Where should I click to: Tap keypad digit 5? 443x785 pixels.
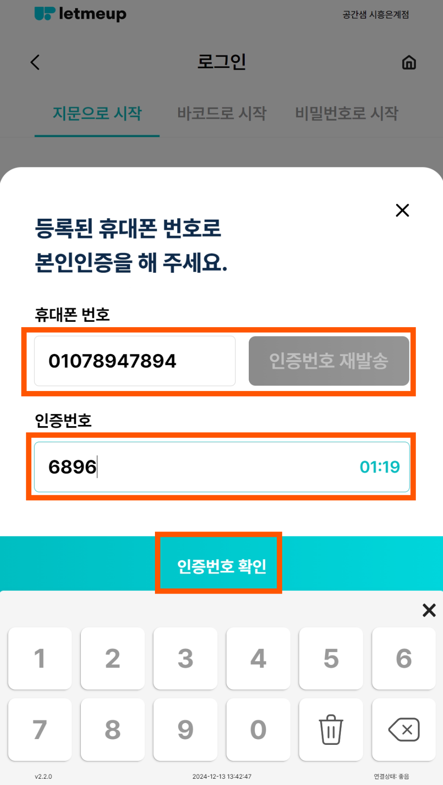331,659
